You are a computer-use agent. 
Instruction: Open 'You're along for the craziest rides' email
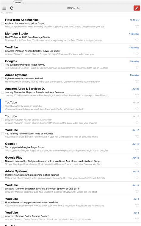(70, 133)
